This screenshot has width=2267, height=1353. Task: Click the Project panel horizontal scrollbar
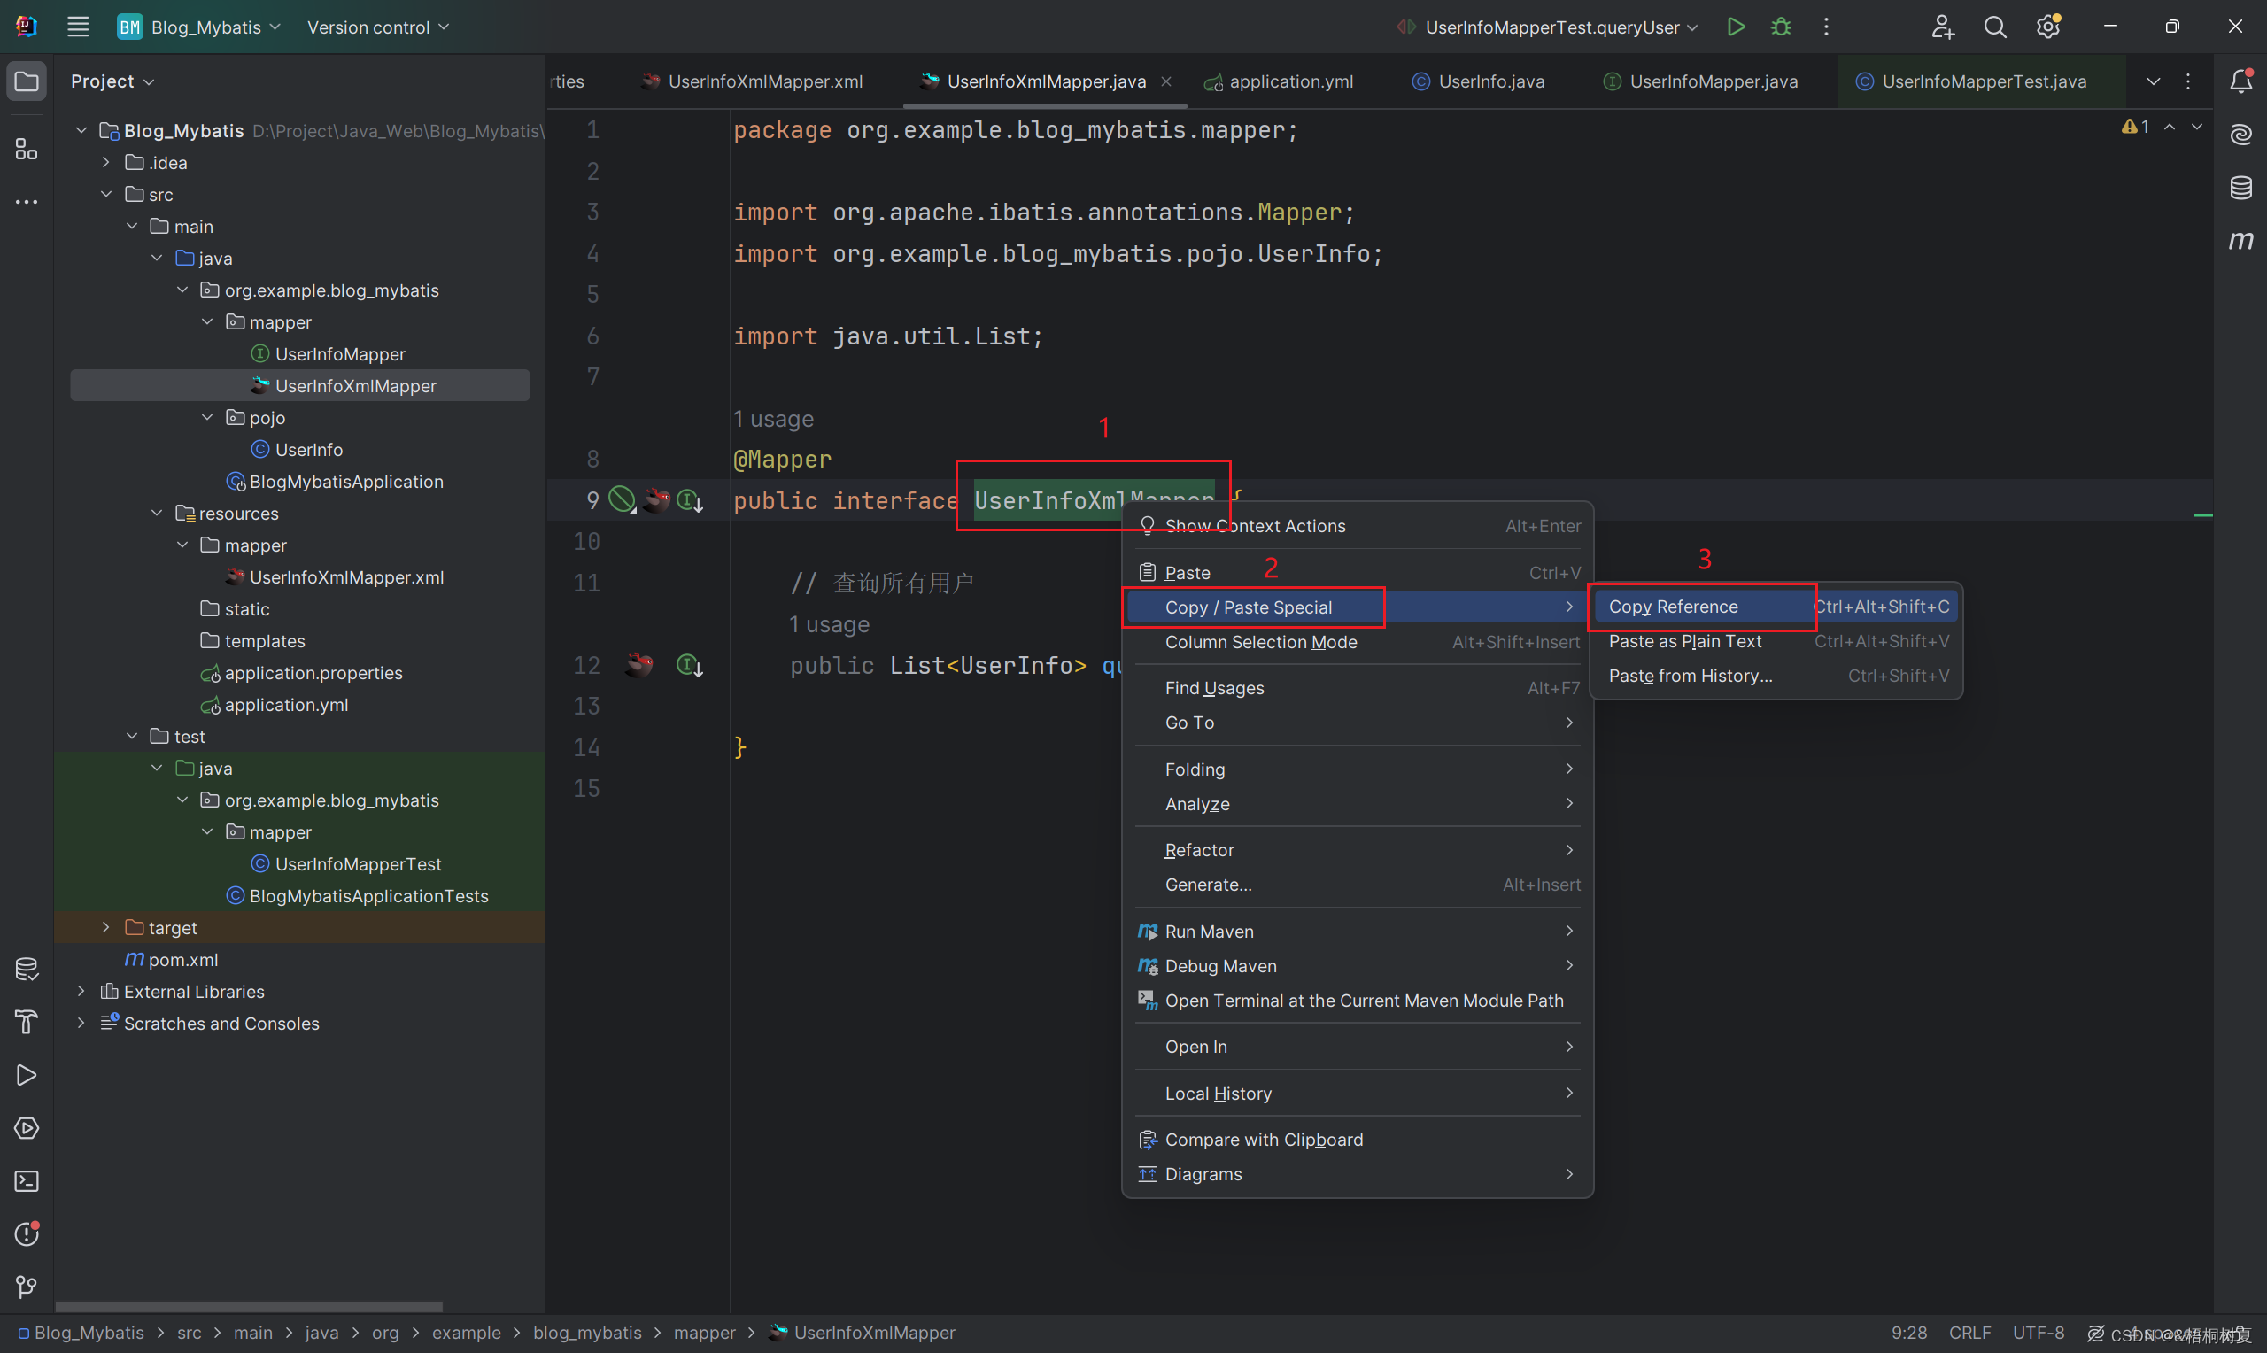[x=249, y=1306]
